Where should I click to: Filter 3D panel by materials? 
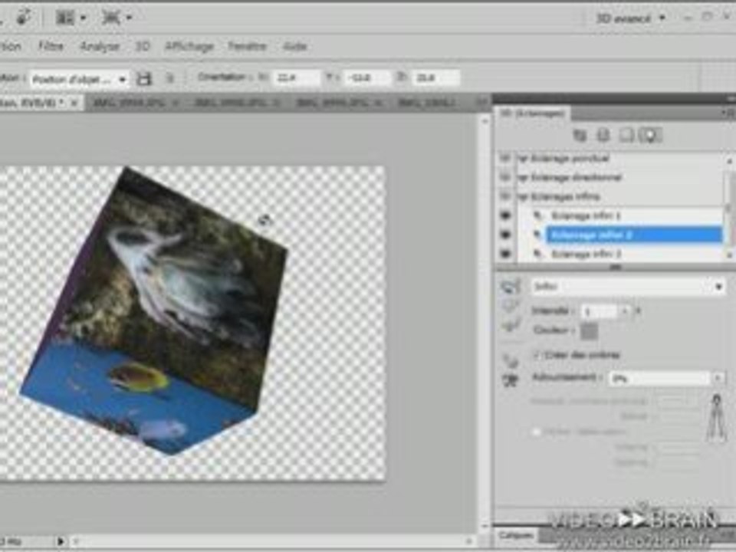[626, 136]
